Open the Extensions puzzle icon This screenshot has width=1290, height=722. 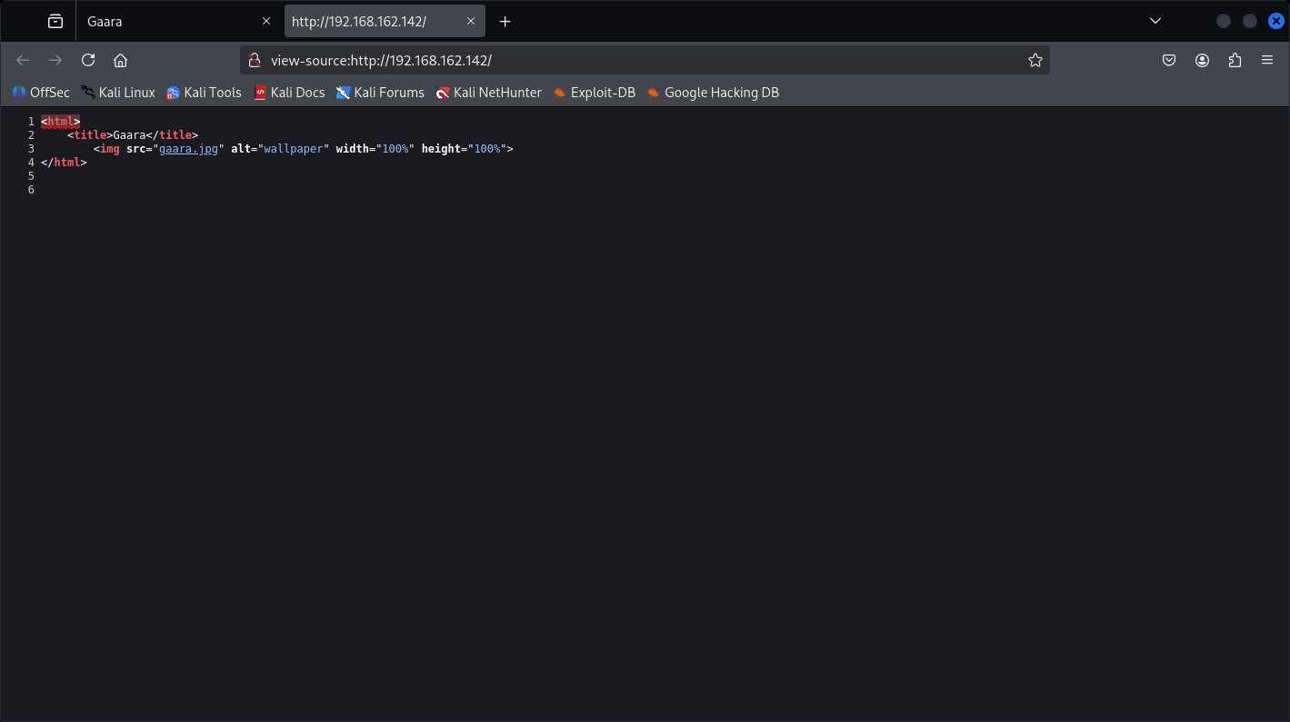coord(1235,60)
